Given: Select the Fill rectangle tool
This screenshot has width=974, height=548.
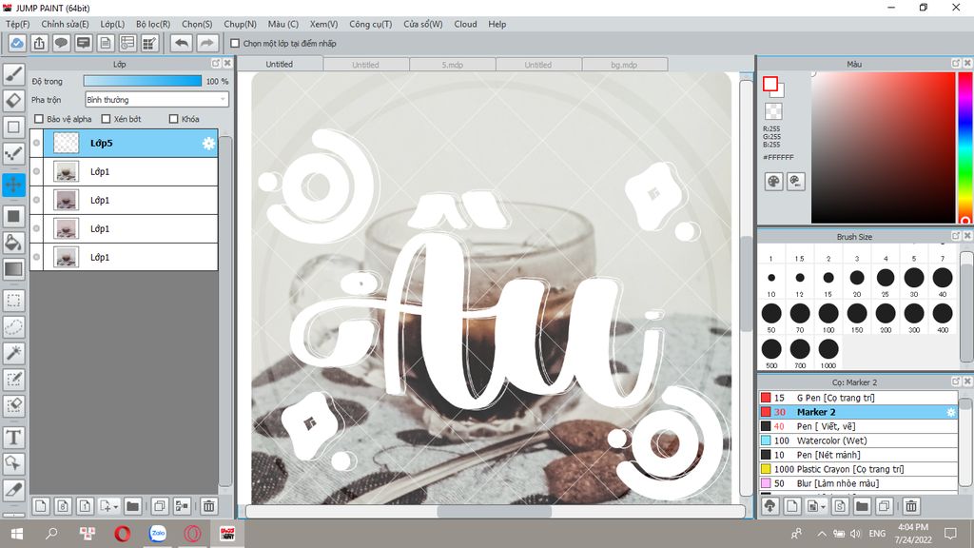Looking at the screenshot, I should point(13,216).
